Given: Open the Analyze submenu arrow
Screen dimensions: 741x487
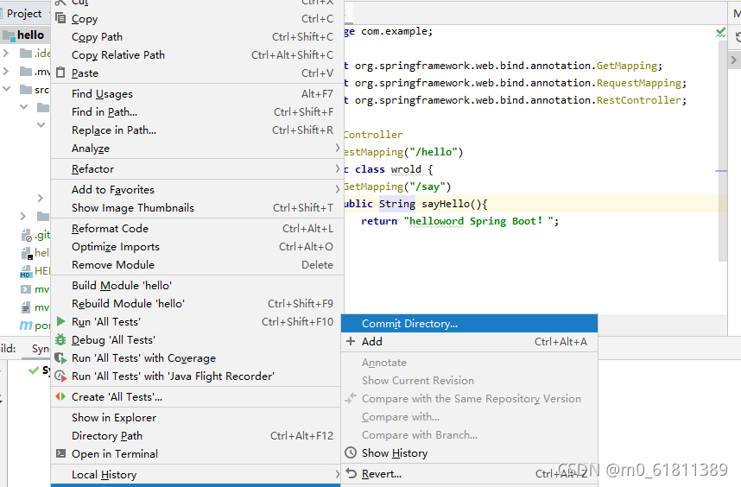Looking at the screenshot, I should (338, 148).
